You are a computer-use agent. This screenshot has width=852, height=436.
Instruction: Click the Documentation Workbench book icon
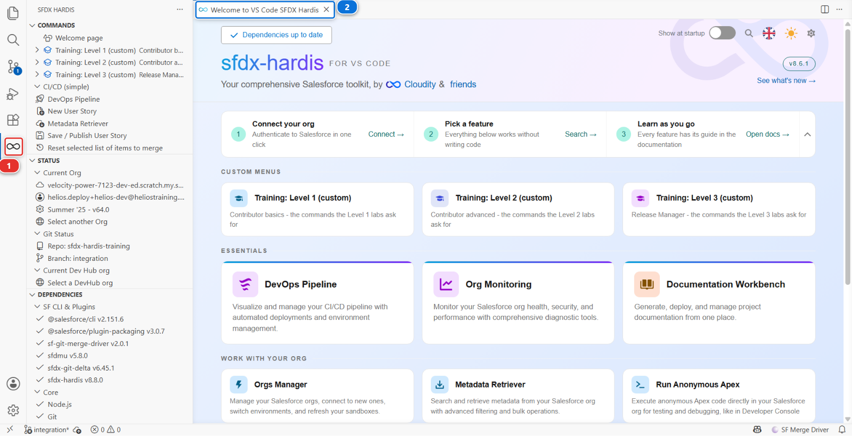[x=647, y=284]
